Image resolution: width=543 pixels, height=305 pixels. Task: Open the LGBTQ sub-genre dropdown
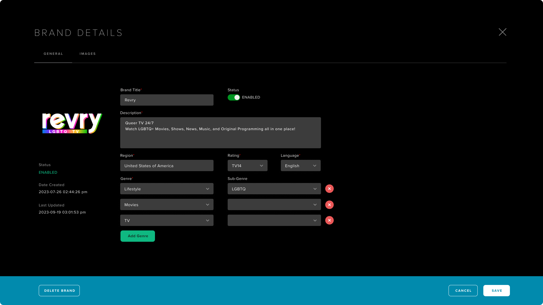point(274,189)
